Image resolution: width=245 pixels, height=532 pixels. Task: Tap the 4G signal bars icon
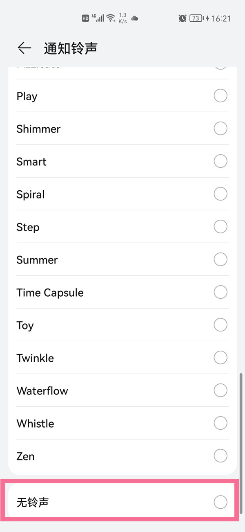[x=98, y=18]
